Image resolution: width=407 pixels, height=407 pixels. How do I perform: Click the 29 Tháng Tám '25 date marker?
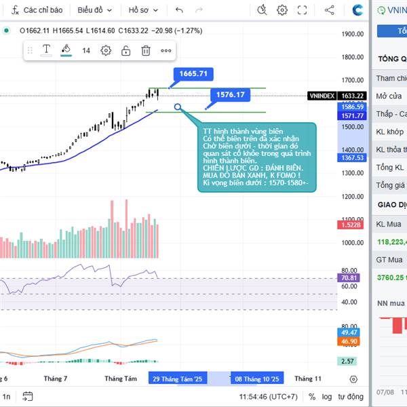(178, 378)
